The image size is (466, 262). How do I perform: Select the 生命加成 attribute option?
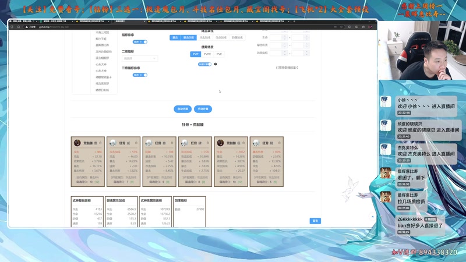(x=221, y=37)
